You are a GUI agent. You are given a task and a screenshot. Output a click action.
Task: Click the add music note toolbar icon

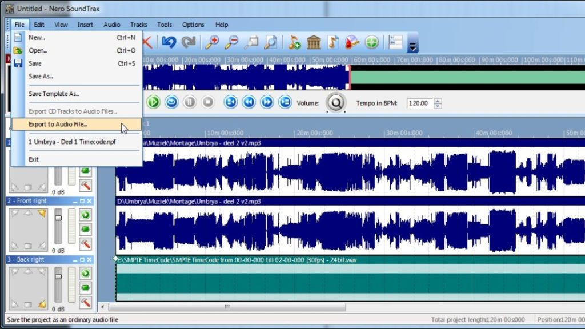coord(294,42)
